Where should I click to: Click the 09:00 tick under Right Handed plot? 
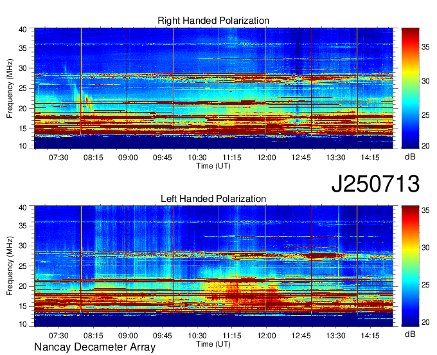[x=128, y=158]
